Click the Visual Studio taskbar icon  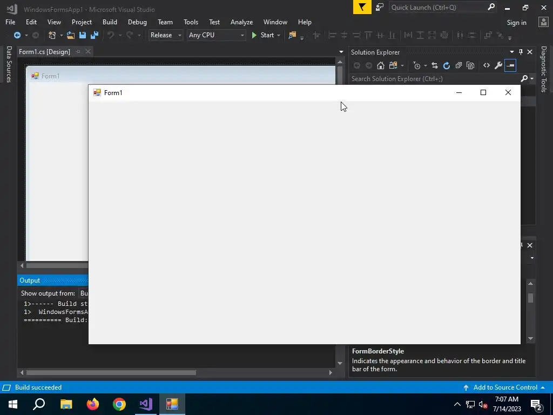[146, 404]
